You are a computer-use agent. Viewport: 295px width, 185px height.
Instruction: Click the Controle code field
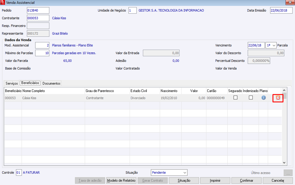(19, 173)
